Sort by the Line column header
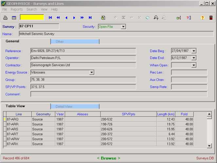Screen dimensions: 217x163 [x=19, y=114]
